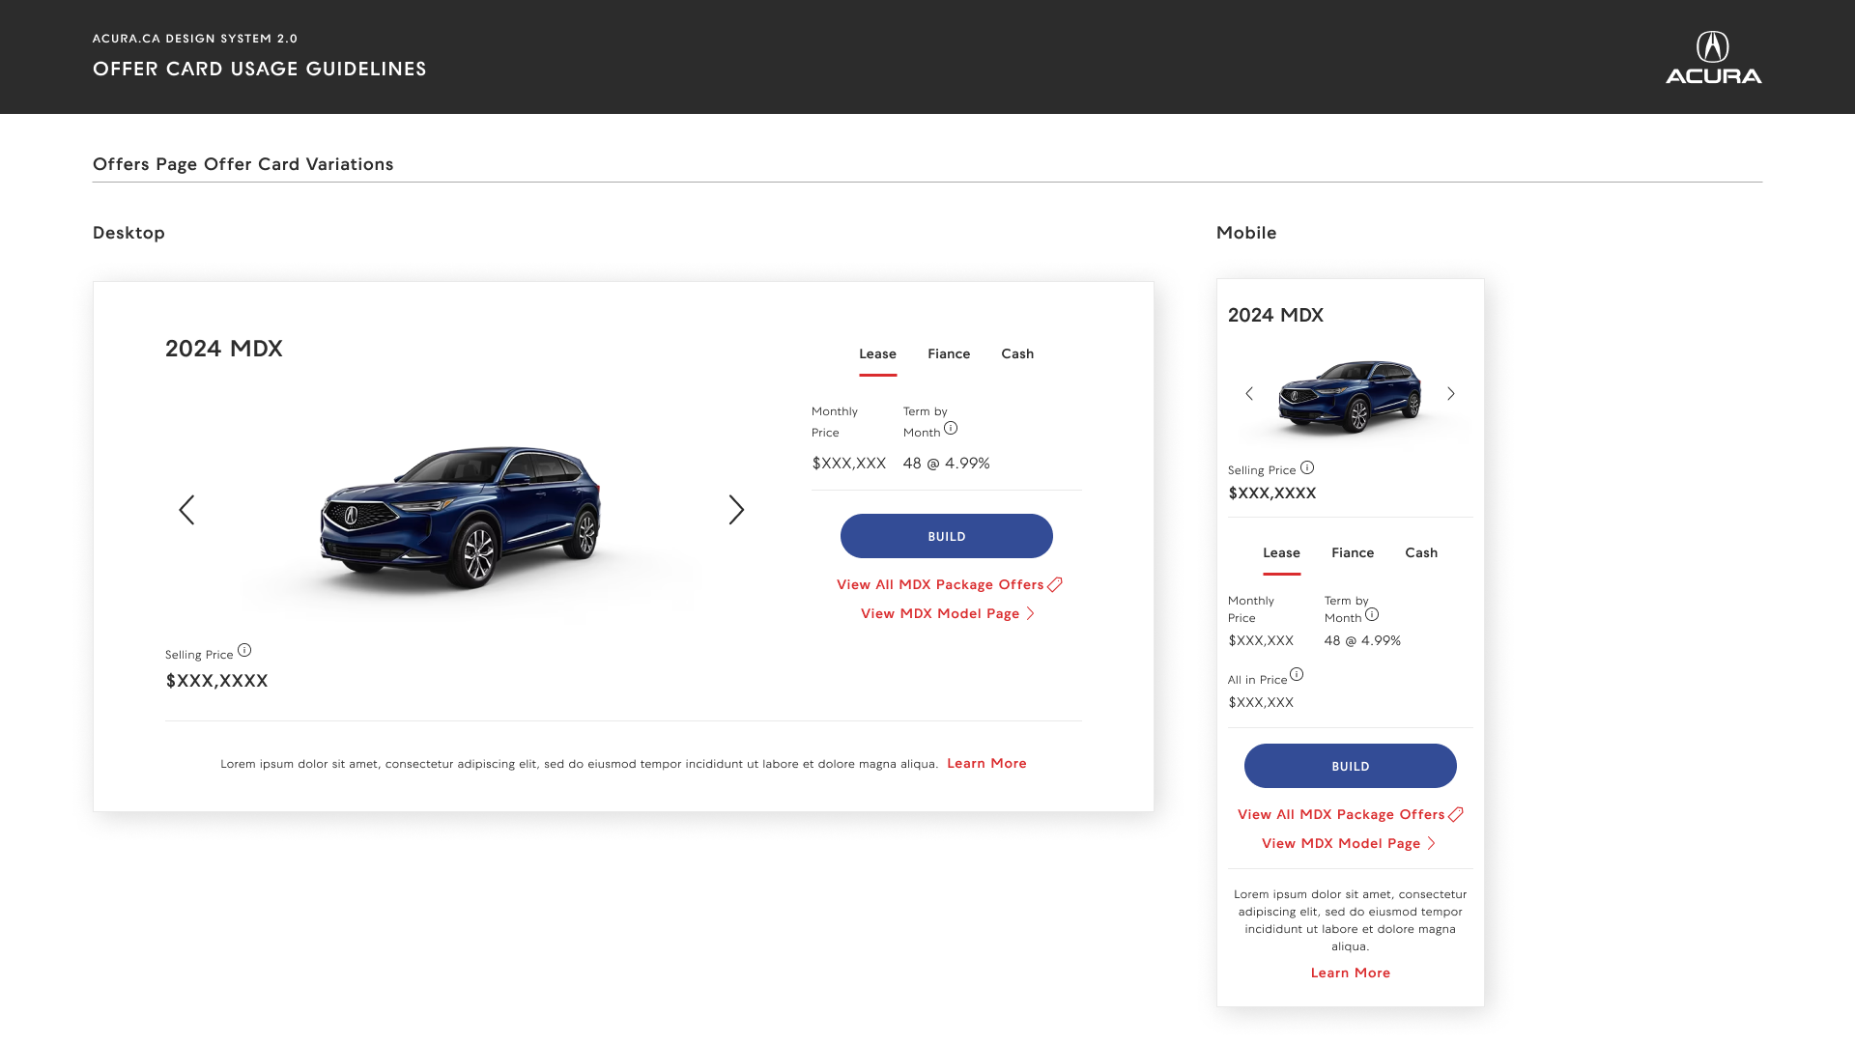Click tag icon beside mobile Package Offers
1855x1043 pixels.
pos(1456,814)
